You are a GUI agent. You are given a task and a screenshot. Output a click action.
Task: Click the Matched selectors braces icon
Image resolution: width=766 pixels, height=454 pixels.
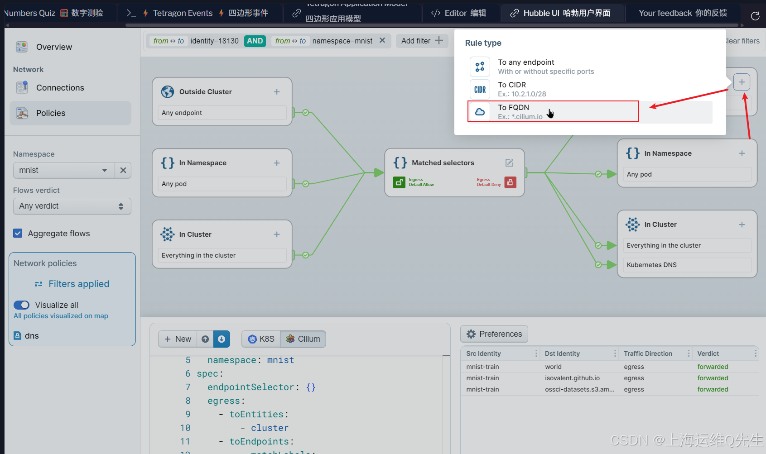400,162
